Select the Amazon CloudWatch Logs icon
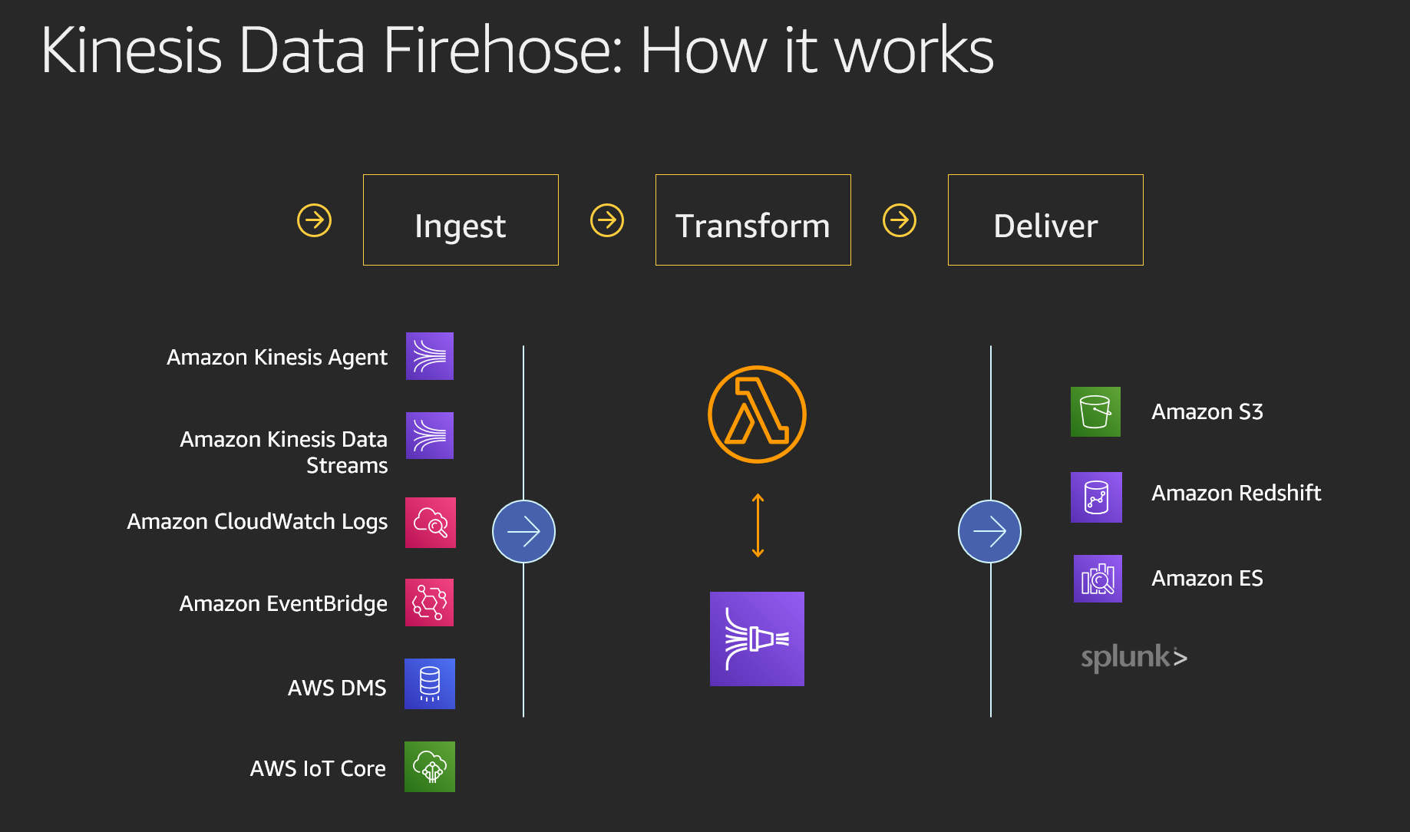1410x832 pixels. coord(431,523)
